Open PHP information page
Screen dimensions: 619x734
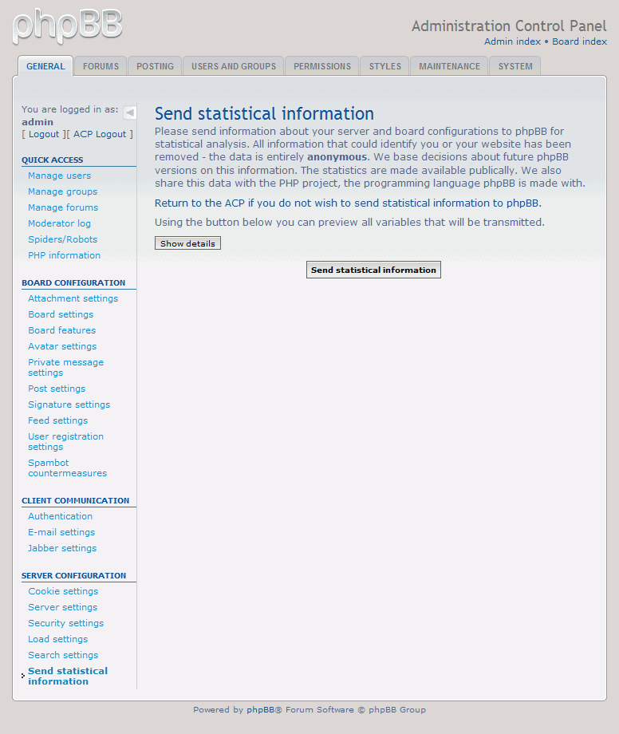click(x=64, y=255)
